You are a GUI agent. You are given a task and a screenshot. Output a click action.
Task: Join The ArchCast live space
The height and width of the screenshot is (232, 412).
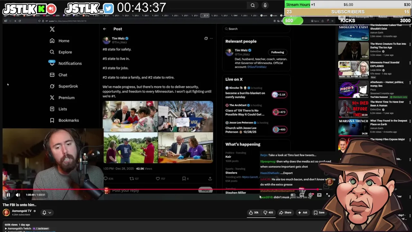point(279,112)
